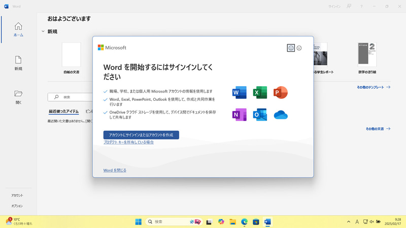Click the Word icon on the taskbar

point(267,222)
